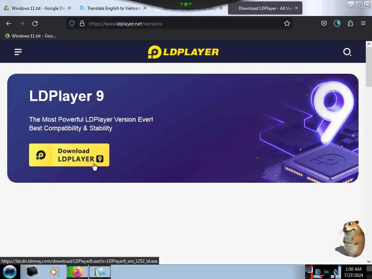The image size is (372, 279).
Task: Open the LDPlayer site hamburger menu
Action: [x=18, y=52]
